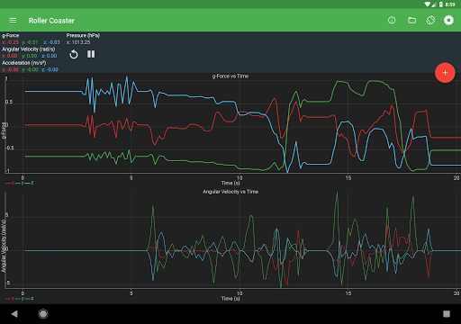Open the info icon in toolbar
461x324 pixels.
pos(392,21)
